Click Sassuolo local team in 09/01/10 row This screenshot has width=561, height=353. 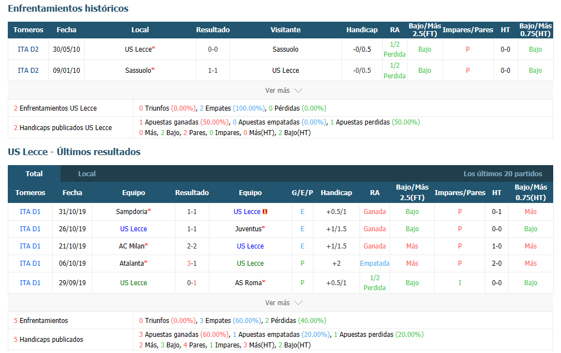pyautogui.click(x=138, y=71)
